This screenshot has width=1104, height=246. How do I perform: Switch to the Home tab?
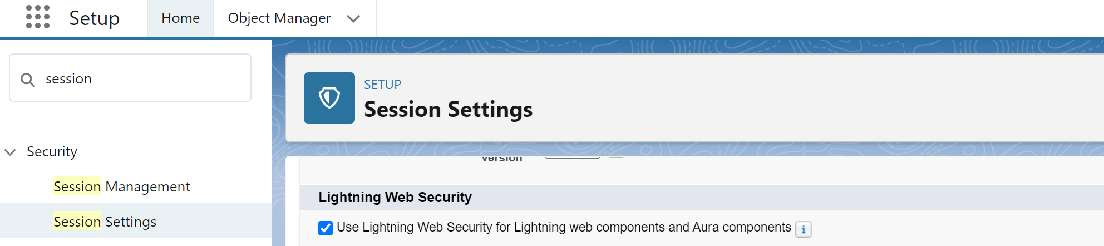[x=180, y=18]
